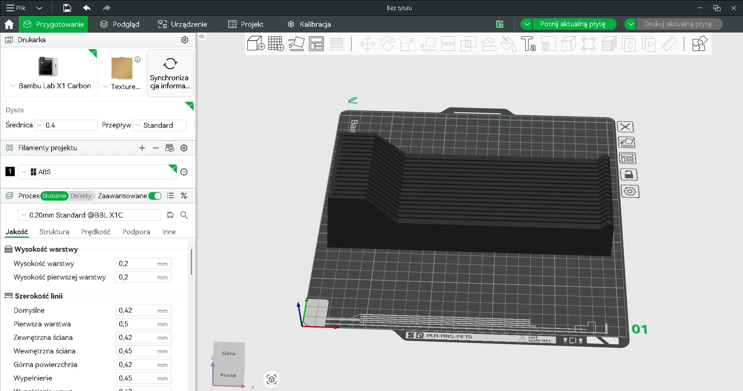Click the plate lock icon
This screenshot has height=391, width=743.
[x=629, y=175]
